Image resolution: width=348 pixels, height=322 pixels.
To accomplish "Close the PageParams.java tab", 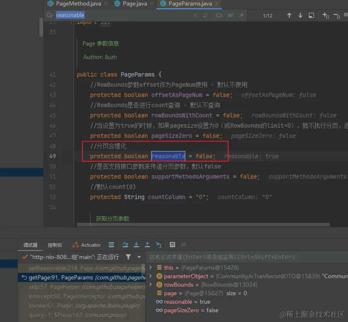I will pos(217,3).
